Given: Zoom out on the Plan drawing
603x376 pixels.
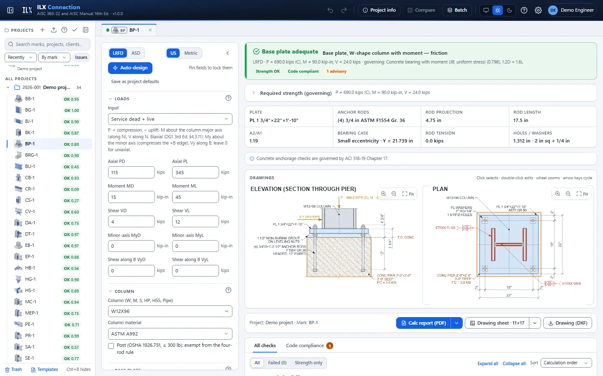Looking at the screenshot, I should point(568,194).
